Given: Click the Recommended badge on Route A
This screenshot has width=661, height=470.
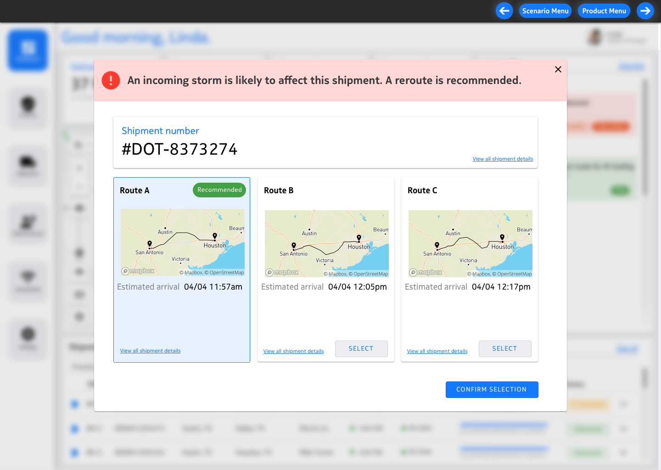Looking at the screenshot, I should (x=219, y=190).
